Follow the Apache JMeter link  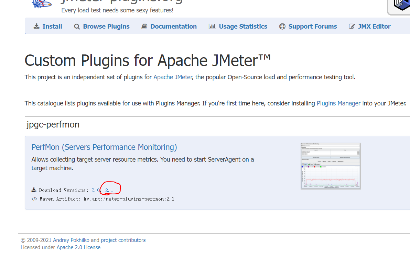coord(173,77)
